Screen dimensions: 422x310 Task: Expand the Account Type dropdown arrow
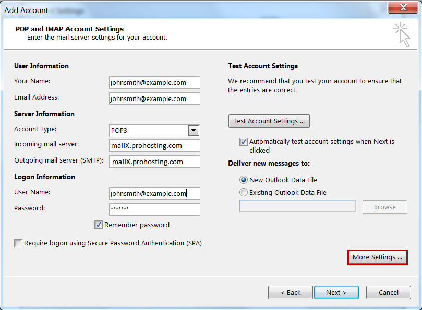point(194,131)
